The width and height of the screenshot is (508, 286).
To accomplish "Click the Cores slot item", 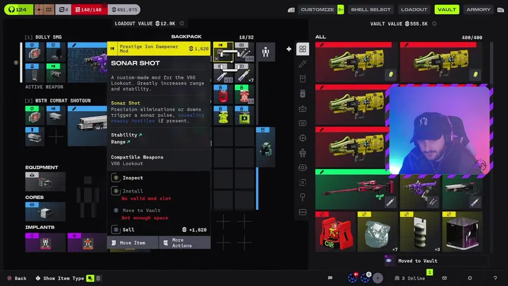I will click(45, 212).
